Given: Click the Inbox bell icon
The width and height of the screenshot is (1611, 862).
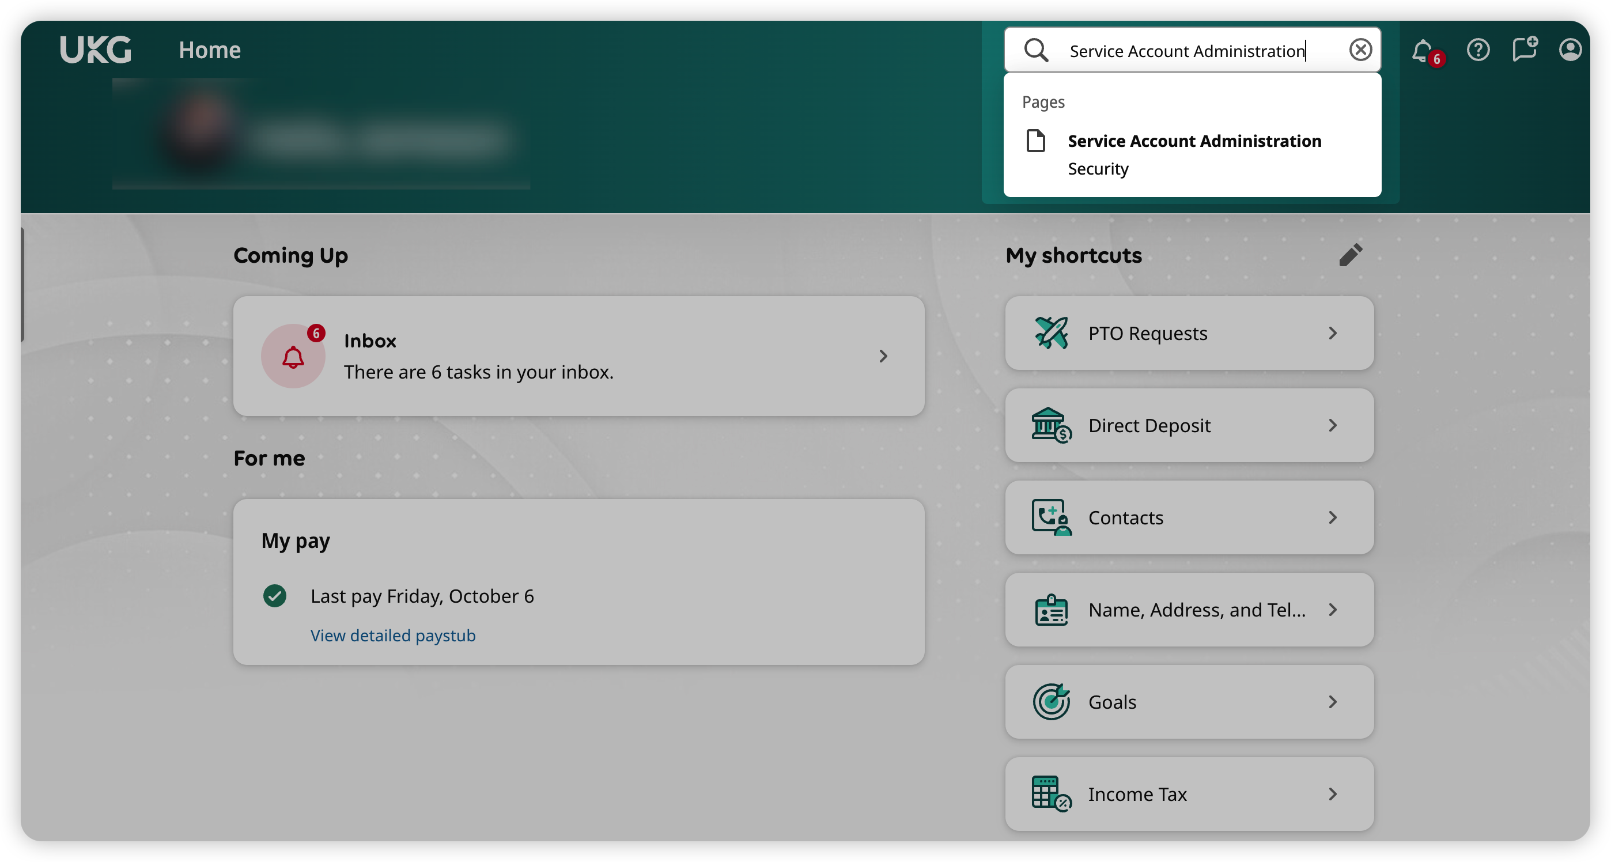Looking at the screenshot, I should point(293,357).
